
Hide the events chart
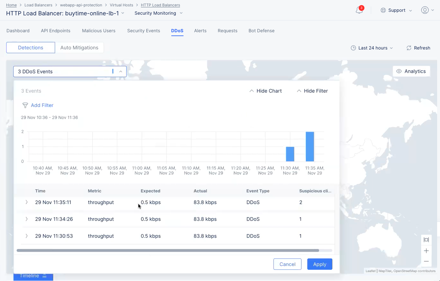click(x=265, y=91)
